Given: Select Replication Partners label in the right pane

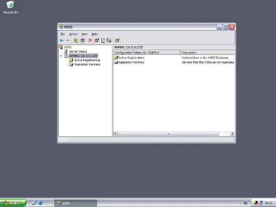Looking at the screenshot, I should click(131, 62).
